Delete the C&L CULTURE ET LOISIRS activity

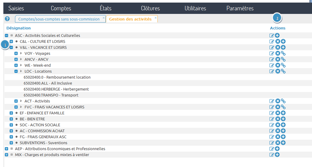[x=278, y=41]
